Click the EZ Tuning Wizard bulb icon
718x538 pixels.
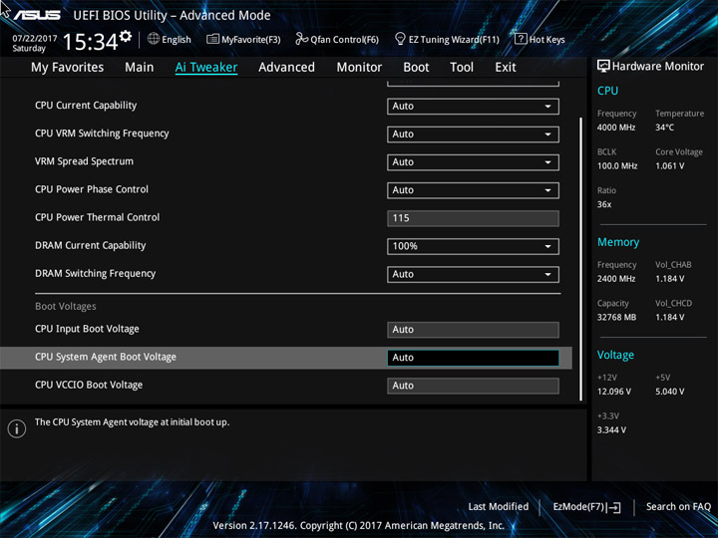pos(400,39)
